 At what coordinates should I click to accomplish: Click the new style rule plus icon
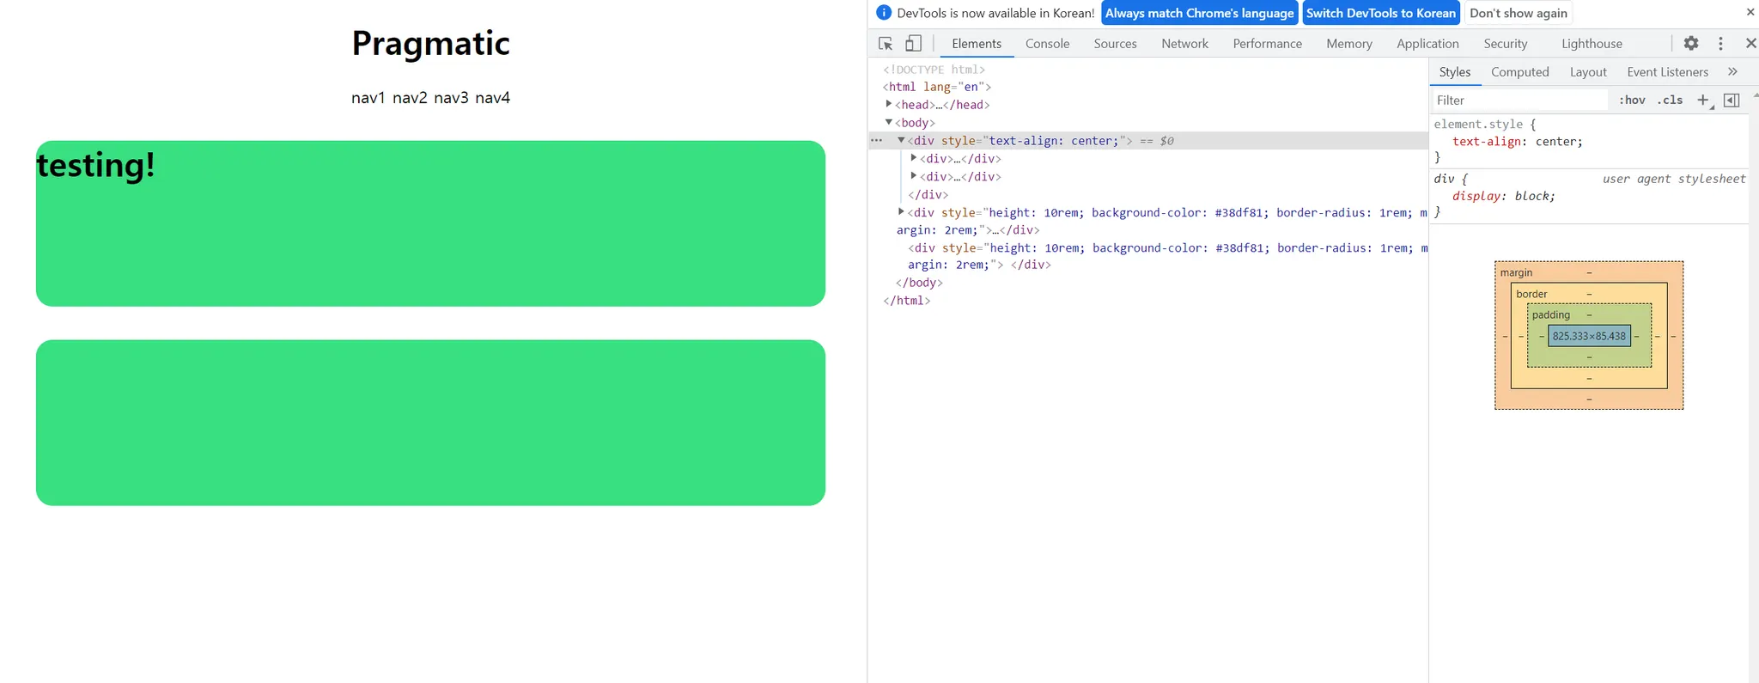[x=1703, y=101]
